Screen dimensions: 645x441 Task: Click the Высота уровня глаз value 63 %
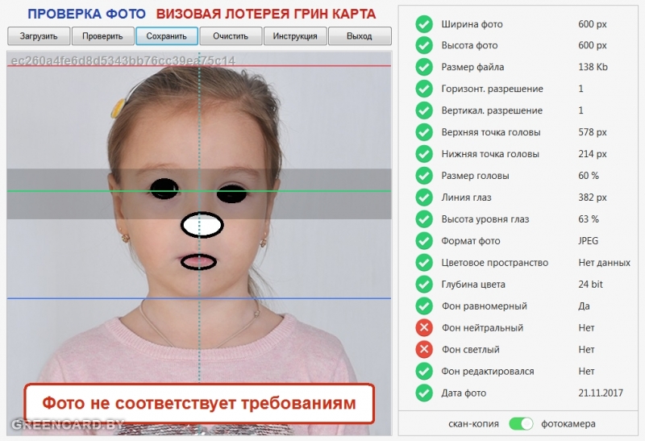coord(589,219)
